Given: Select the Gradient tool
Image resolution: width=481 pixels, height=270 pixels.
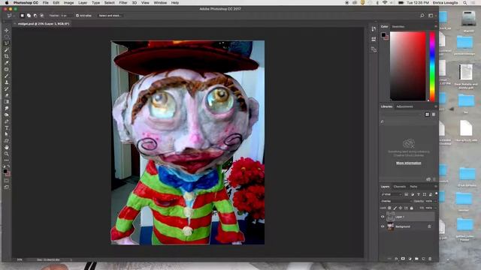Looking at the screenshot, I should [7, 102].
